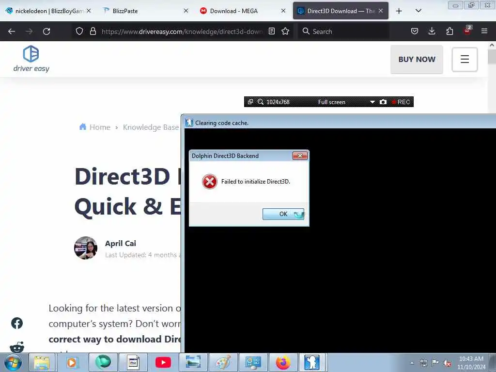
Task: Open the list all tabs dropdown
Action: pos(418,11)
